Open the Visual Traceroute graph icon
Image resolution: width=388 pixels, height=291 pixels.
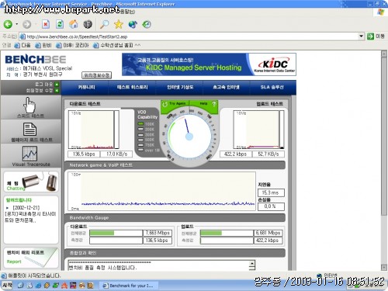click(x=29, y=153)
